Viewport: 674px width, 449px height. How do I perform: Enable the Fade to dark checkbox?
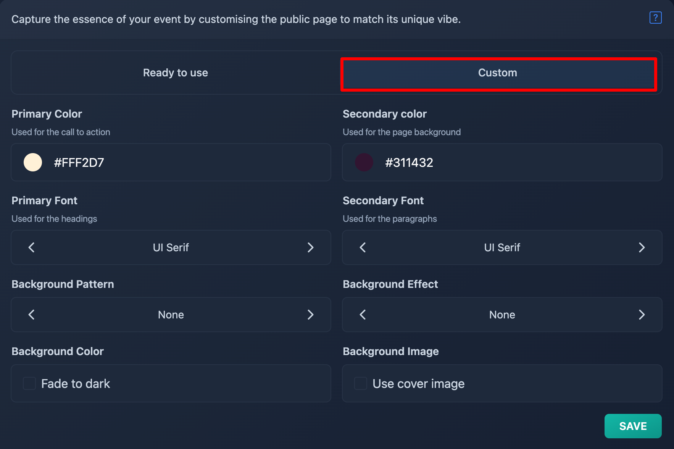point(29,383)
